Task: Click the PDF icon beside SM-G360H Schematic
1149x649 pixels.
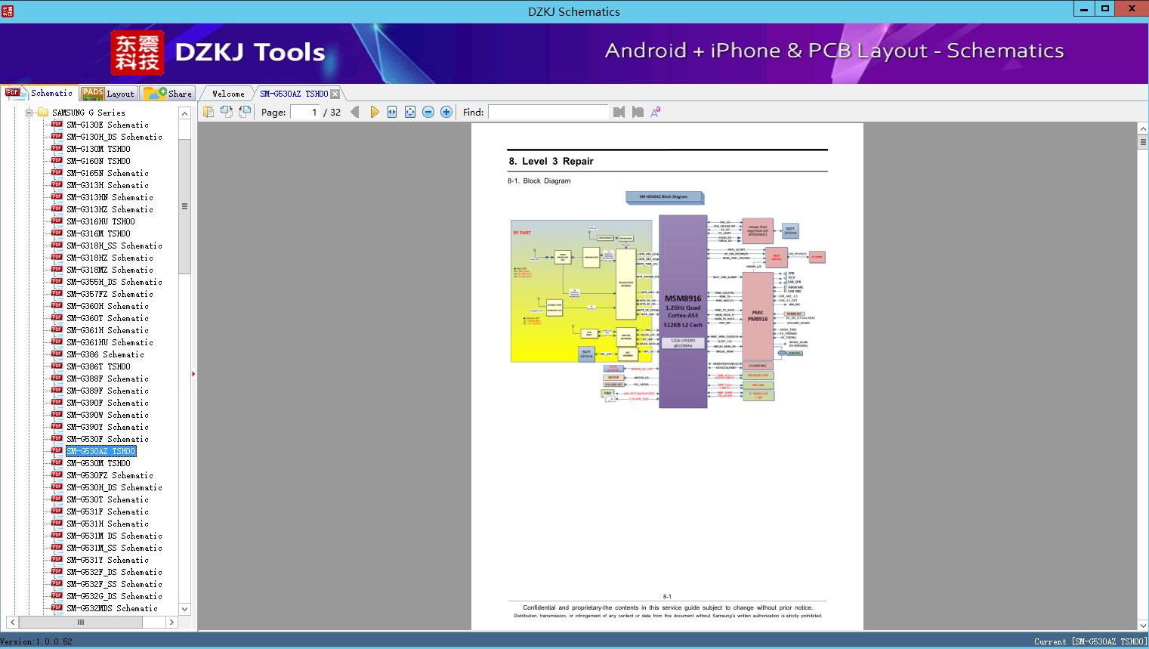Action: 57,306
